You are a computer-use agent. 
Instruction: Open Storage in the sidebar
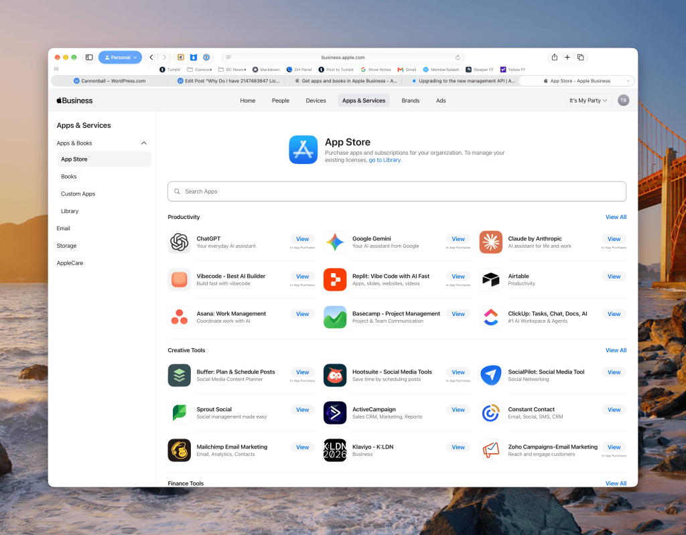pyautogui.click(x=66, y=246)
